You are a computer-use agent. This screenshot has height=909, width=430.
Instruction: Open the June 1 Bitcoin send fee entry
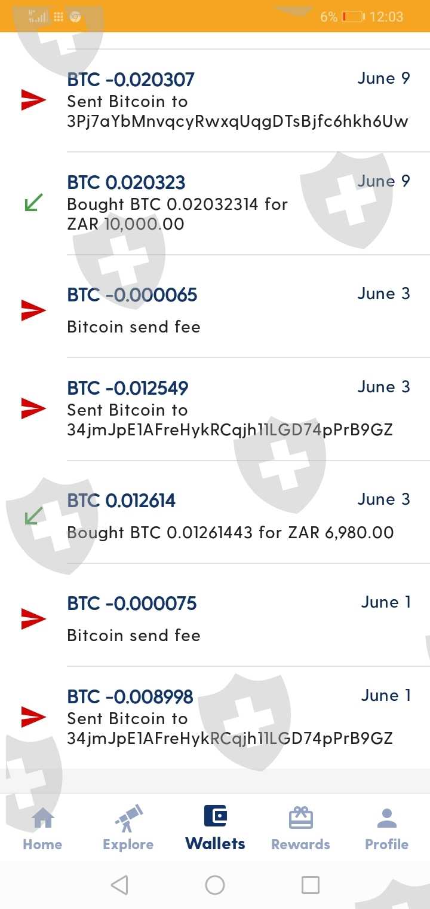238,619
